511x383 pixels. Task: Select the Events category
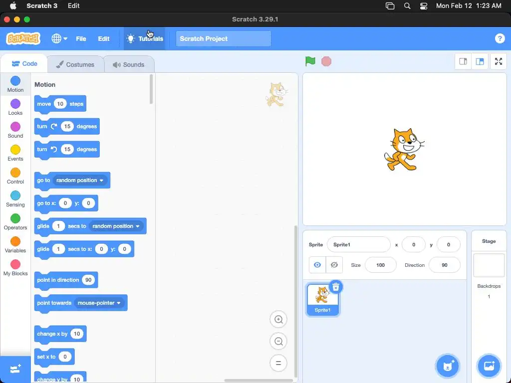15,153
